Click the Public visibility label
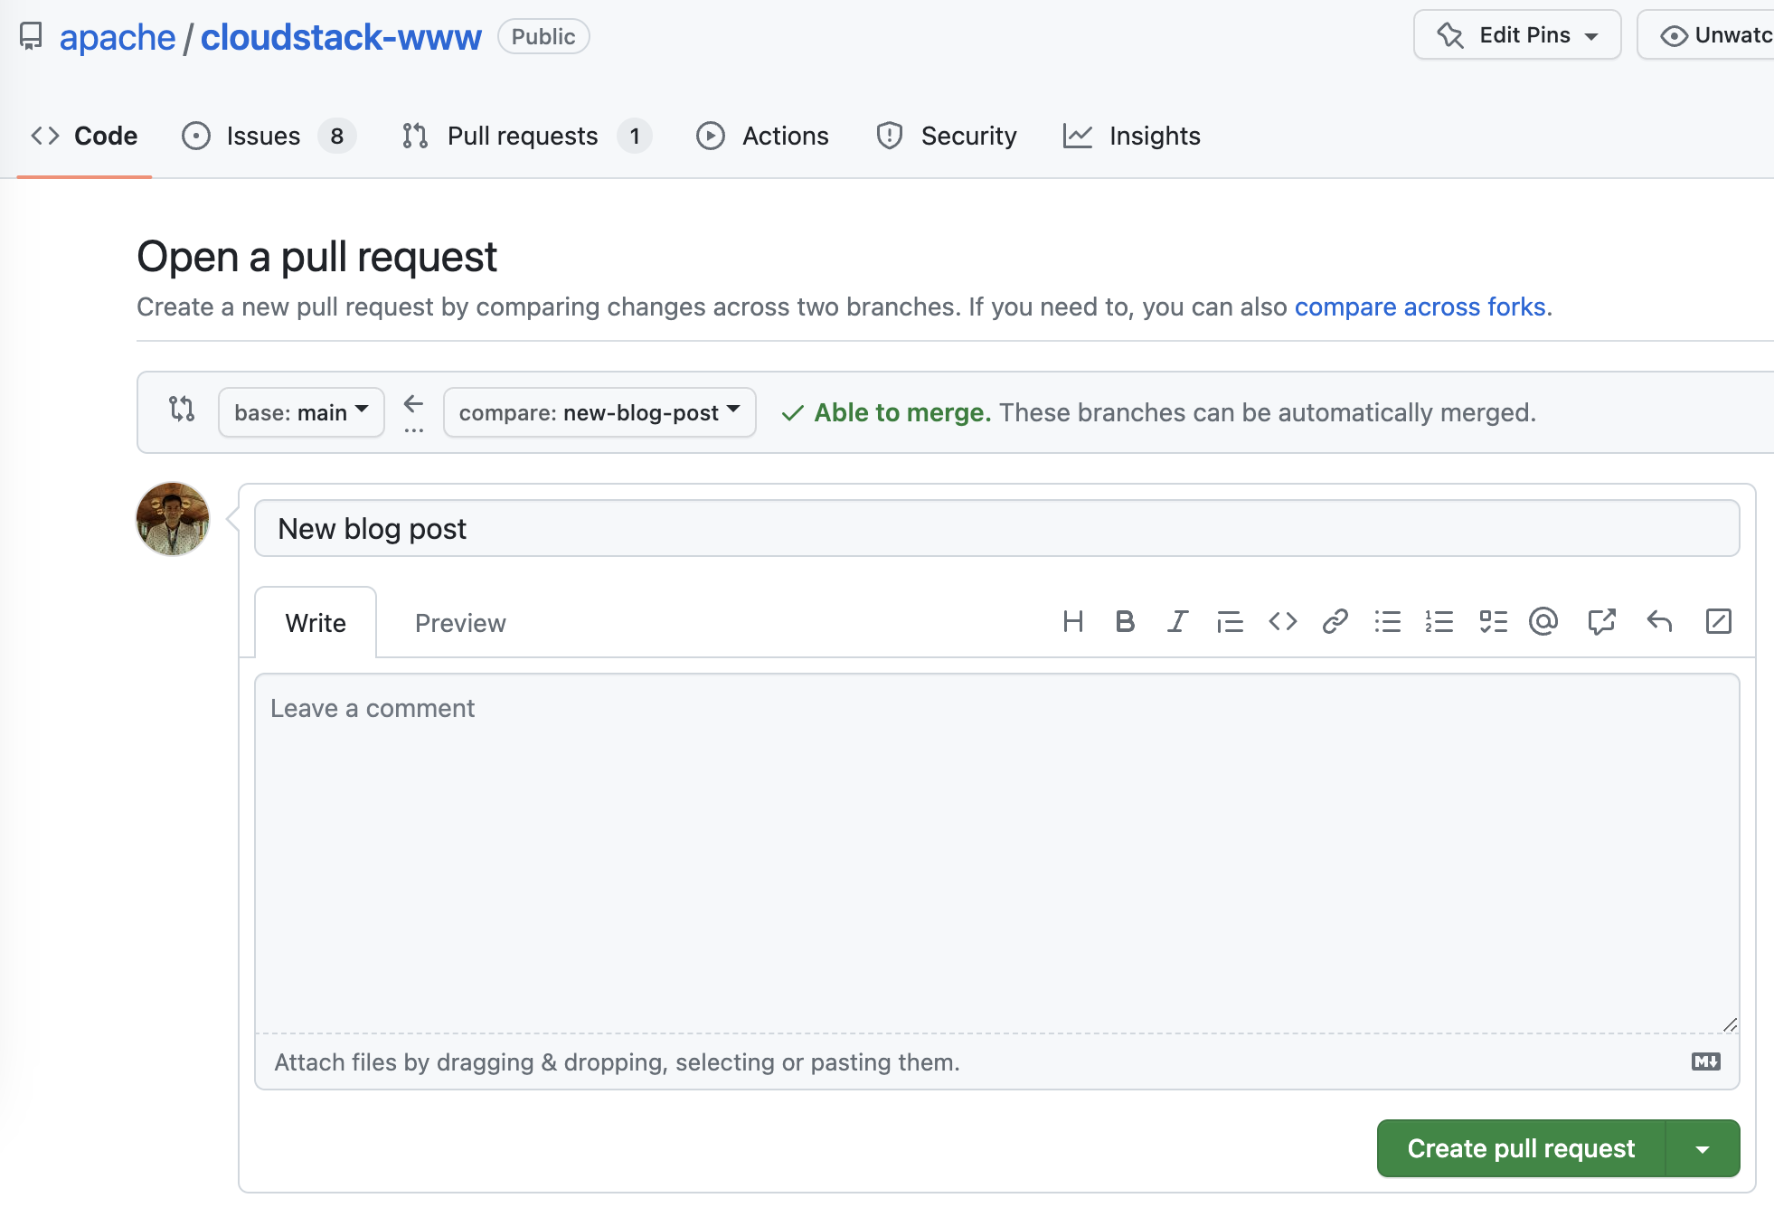Image resolution: width=1774 pixels, height=1217 pixels. (543, 36)
